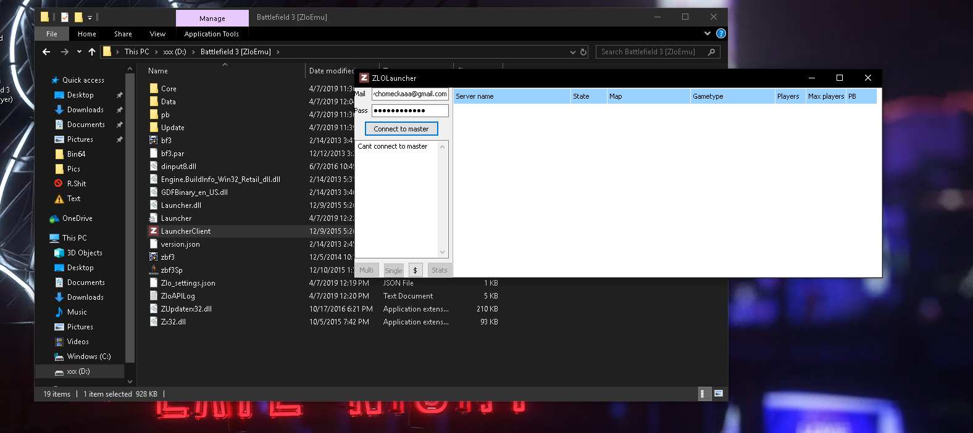
Task: Click the Single button in ZLOLauncher
Action: point(393,270)
